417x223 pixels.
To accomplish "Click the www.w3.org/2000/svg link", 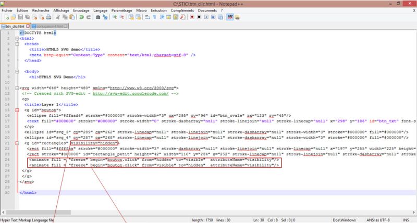I will coord(142,88).
